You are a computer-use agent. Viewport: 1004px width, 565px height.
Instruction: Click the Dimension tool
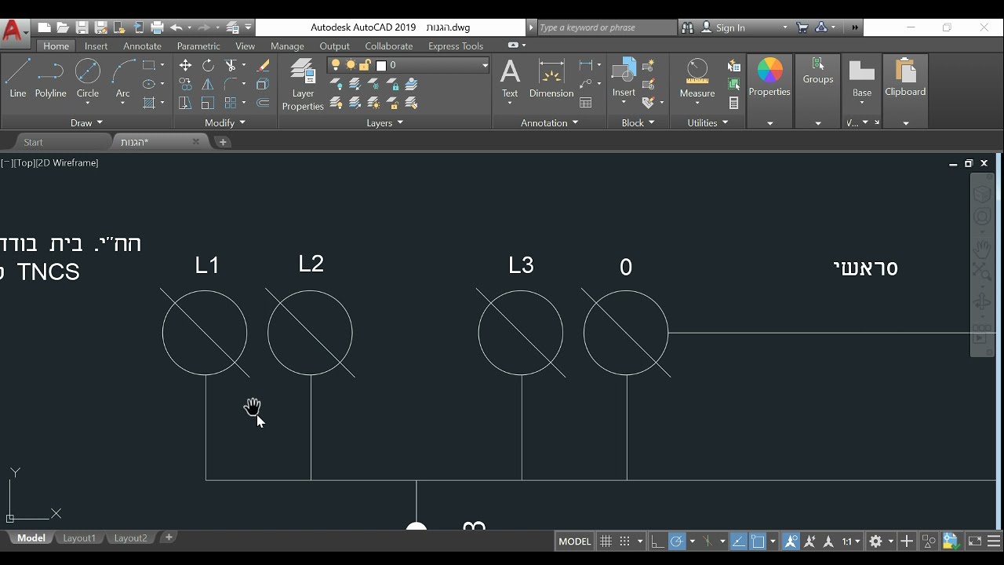coord(551,79)
